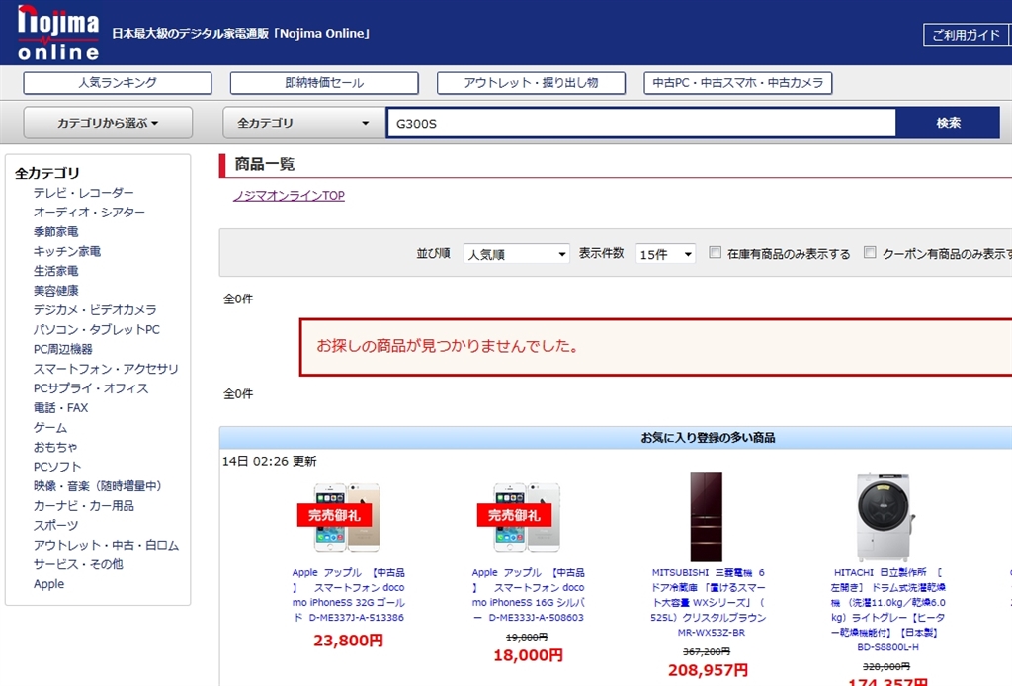The image size is (1012, 686).
Task: Select 映像・音楽(随時増量中) category
Action: pos(98,486)
